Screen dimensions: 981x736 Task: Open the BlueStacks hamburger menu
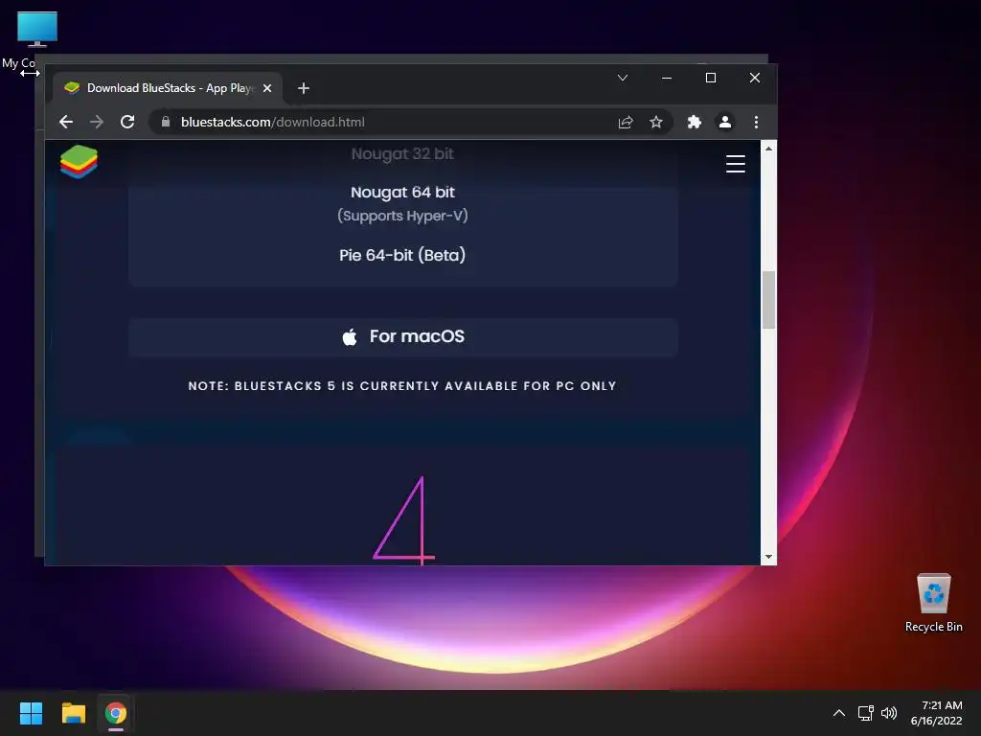[x=736, y=164]
